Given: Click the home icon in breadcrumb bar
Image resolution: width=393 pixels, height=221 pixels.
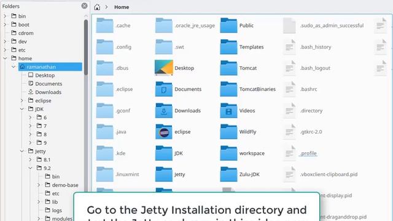Looking at the screenshot, I should click(x=97, y=7).
